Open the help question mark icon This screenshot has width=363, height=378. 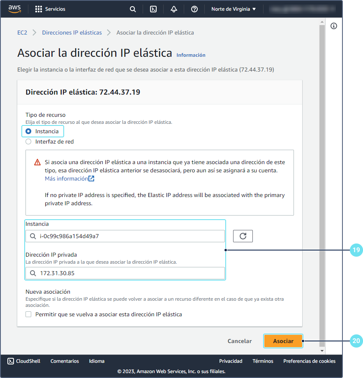pos(194,9)
